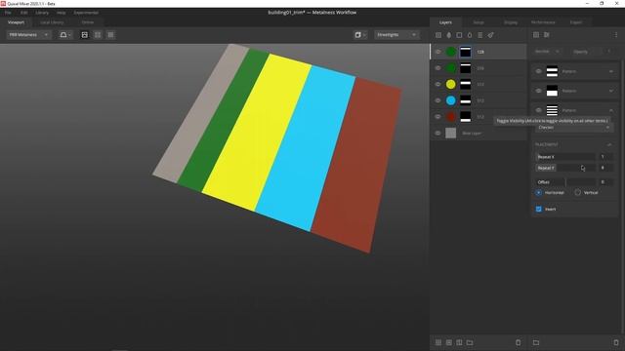Collapse the third Pattern component chevron
Screen dimensions: 625x351
coord(611,110)
